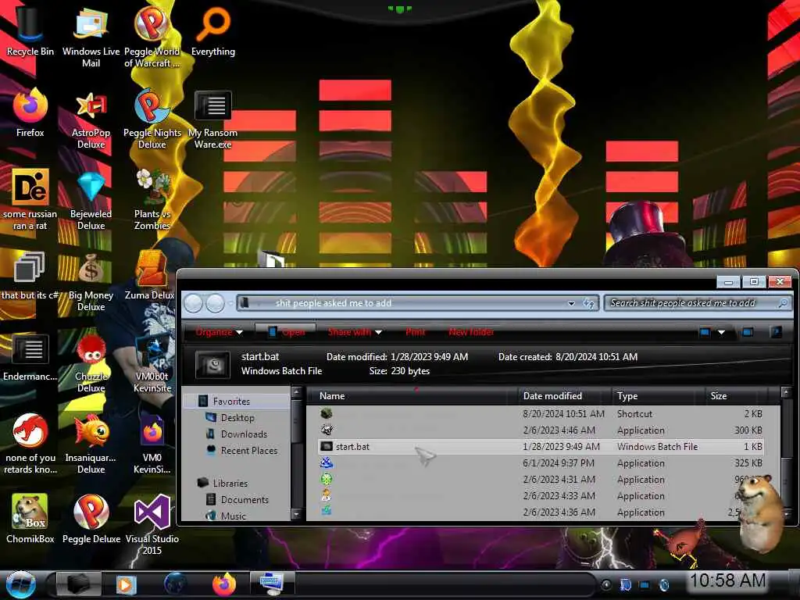This screenshot has width=800, height=600.
Task: Change view with the Explorer view icon
Action: [x=705, y=332]
